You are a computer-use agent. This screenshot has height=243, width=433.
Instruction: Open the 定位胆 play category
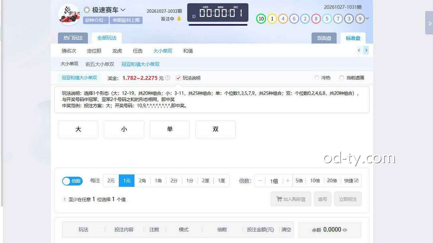[x=94, y=51]
